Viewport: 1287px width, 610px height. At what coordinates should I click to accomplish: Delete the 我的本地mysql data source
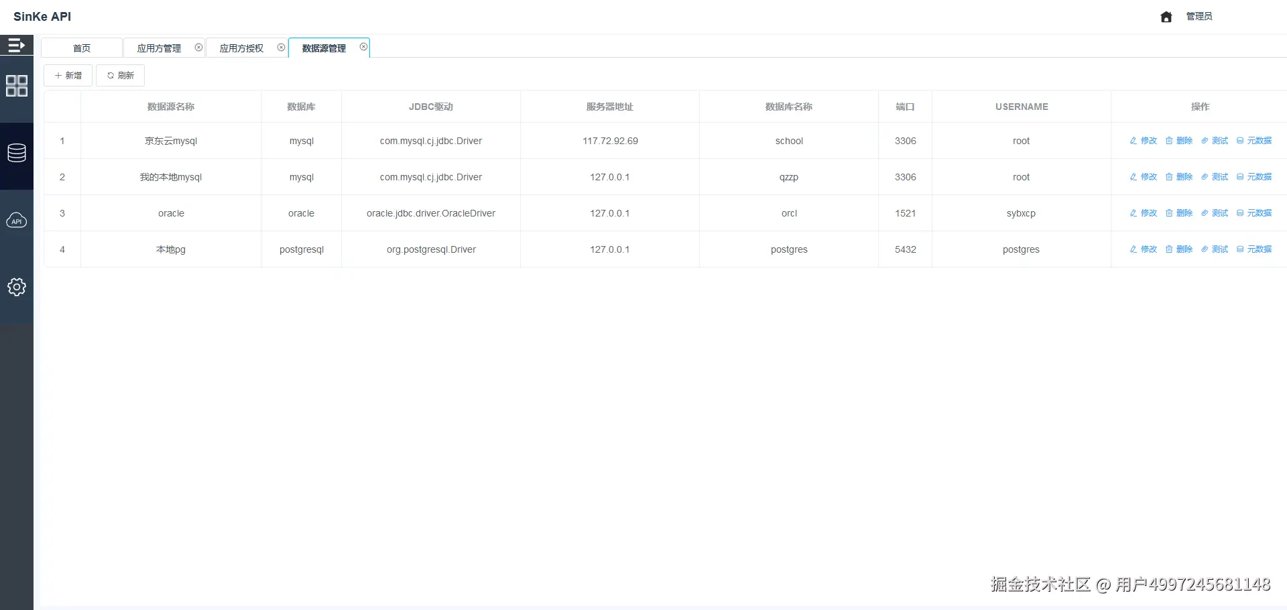[1179, 177]
